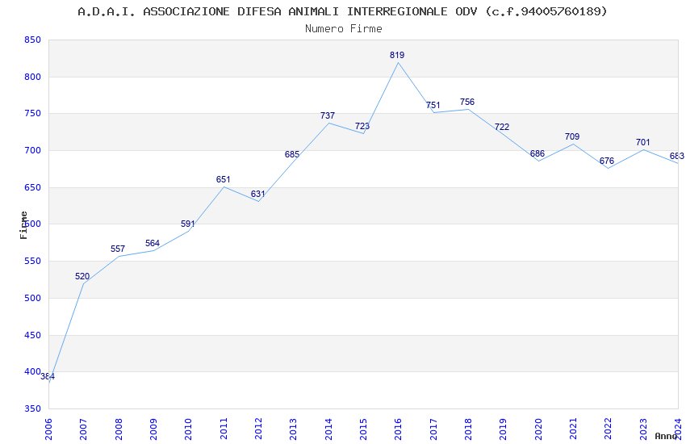Click the 564 value label
This screenshot has width=686, height=444.
(x=153, y=243)
